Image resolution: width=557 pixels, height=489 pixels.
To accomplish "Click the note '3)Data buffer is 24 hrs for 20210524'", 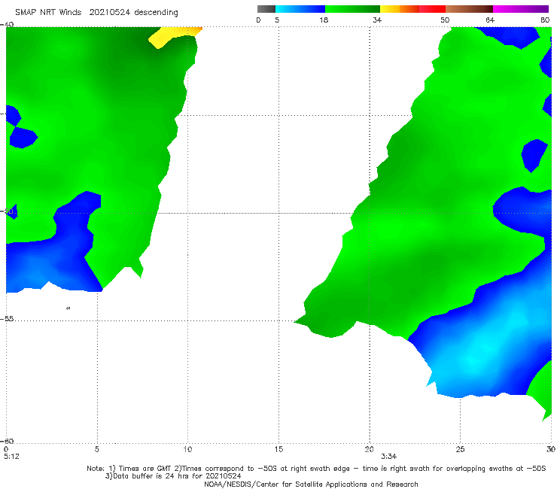I will (x=173, y=476).
